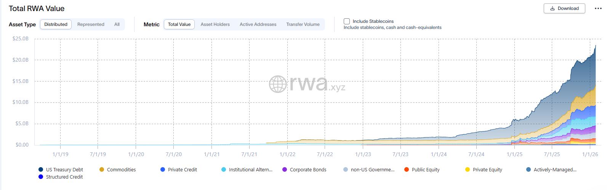The image size is (607, 190).
Task: Click the Download button
Action: pos(564,8)
